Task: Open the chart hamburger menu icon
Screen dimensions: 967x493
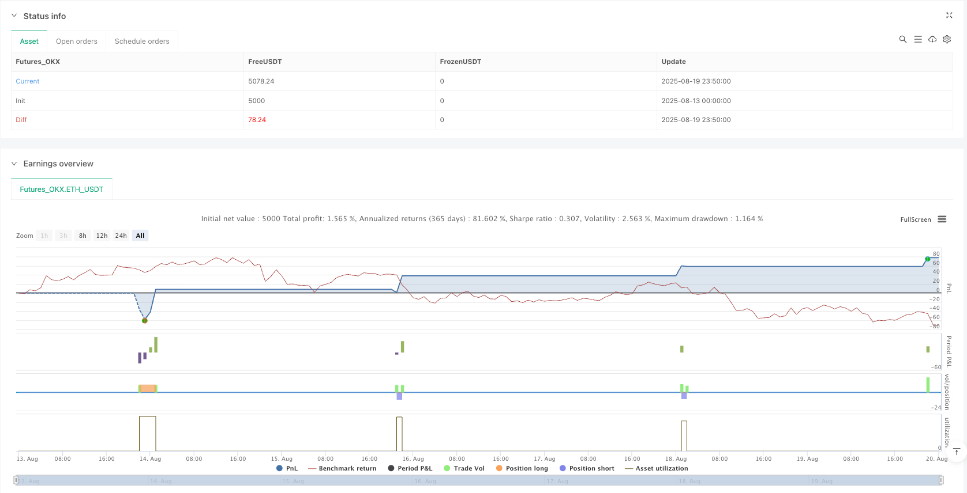Action: pyautogui.click(x=942, y=219)
